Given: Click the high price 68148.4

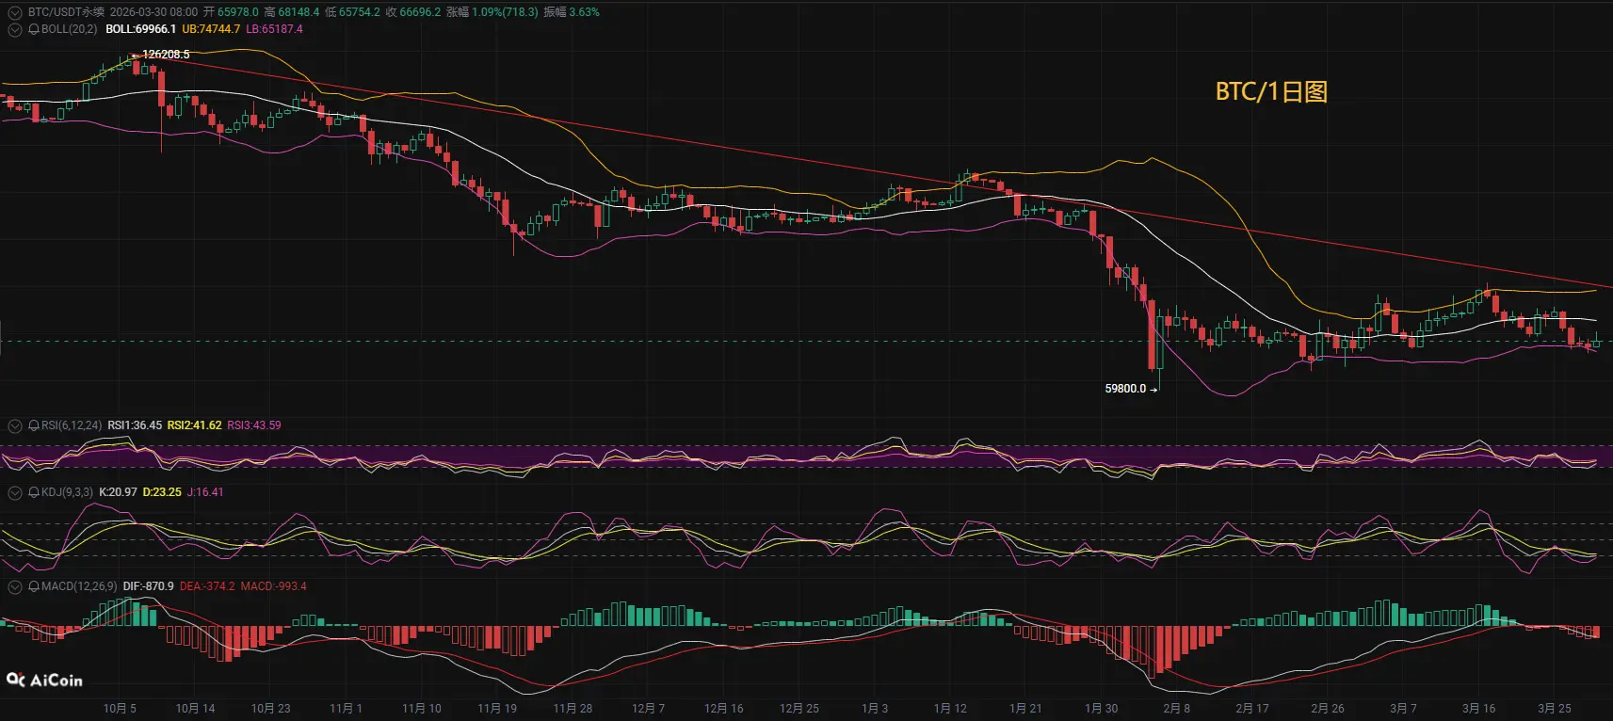Looking at the screenshot, I should click(298, 12).
